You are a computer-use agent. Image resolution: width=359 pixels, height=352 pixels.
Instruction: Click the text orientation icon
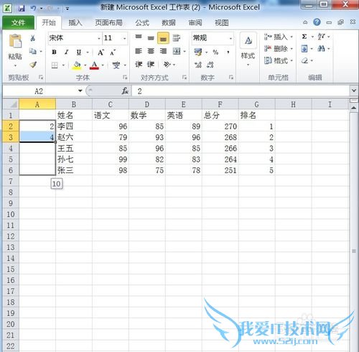[x=167, y=64]
